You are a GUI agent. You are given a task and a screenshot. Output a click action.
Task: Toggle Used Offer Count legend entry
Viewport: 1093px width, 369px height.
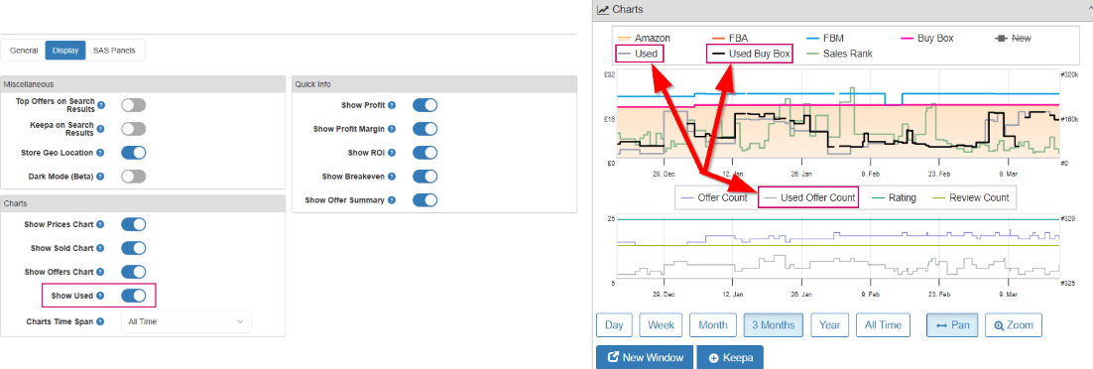[x=808, y=197]
